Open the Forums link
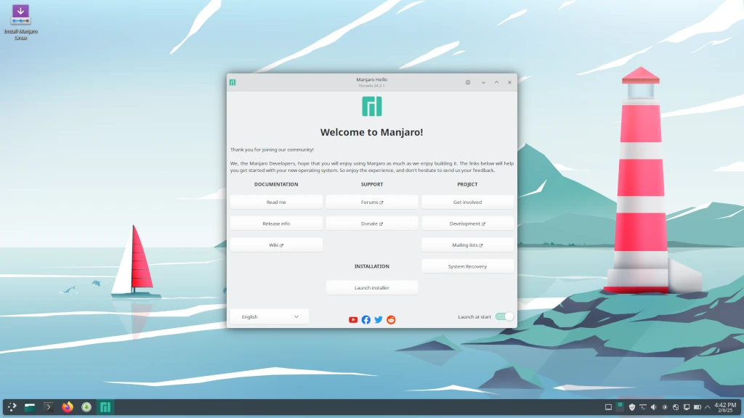744x418 pixels. (x=372, y=202)
